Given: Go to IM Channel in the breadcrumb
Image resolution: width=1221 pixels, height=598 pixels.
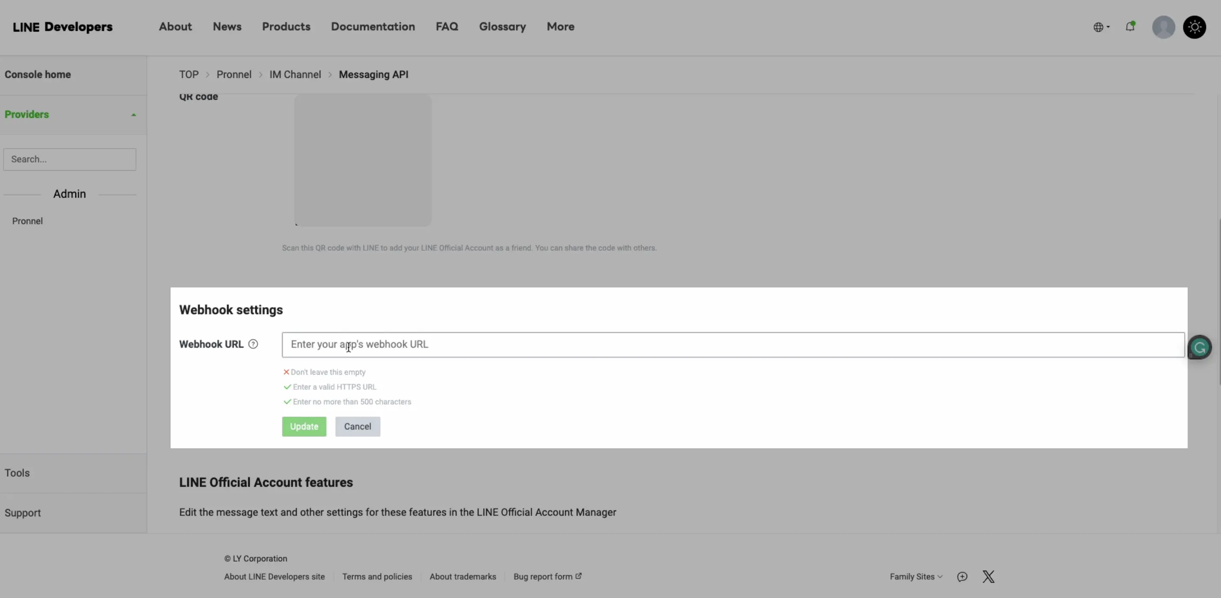Looking at the screenshot, I should point(295,75).
